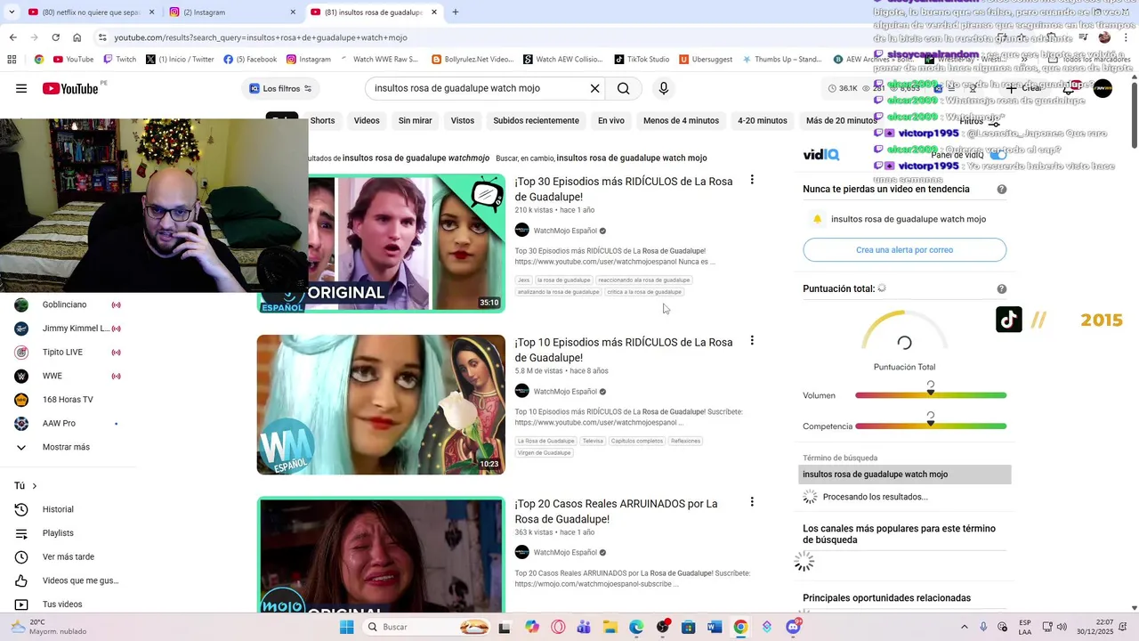Click the YouTube logo home link
Screen dimensions: 1139x641
70,88
